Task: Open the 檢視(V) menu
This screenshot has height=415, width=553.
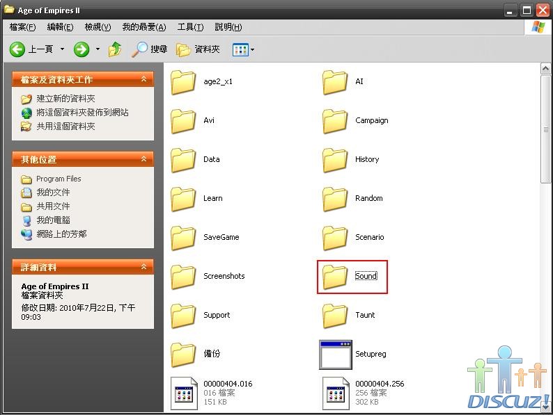Action: [x=98, y=27]
